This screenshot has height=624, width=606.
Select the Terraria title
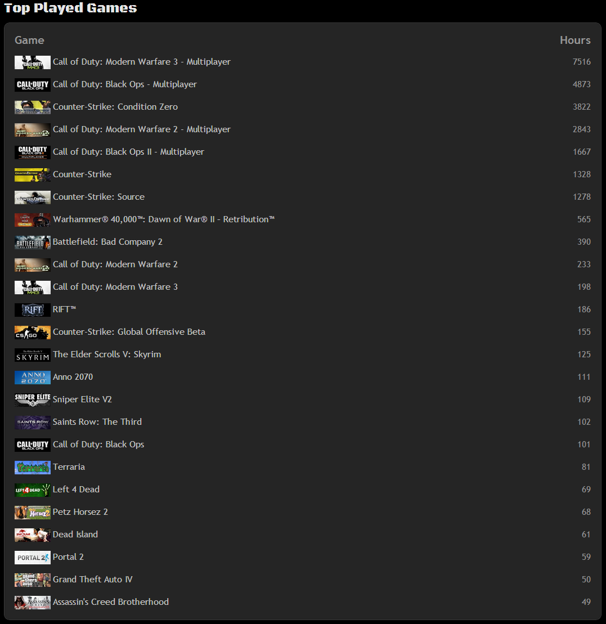(x=69, y=467)
